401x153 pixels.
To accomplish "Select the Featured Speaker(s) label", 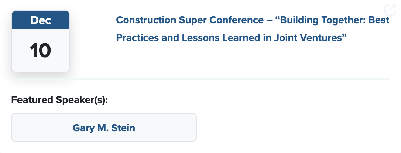I will pyautogui.click(x=59, y=100).
